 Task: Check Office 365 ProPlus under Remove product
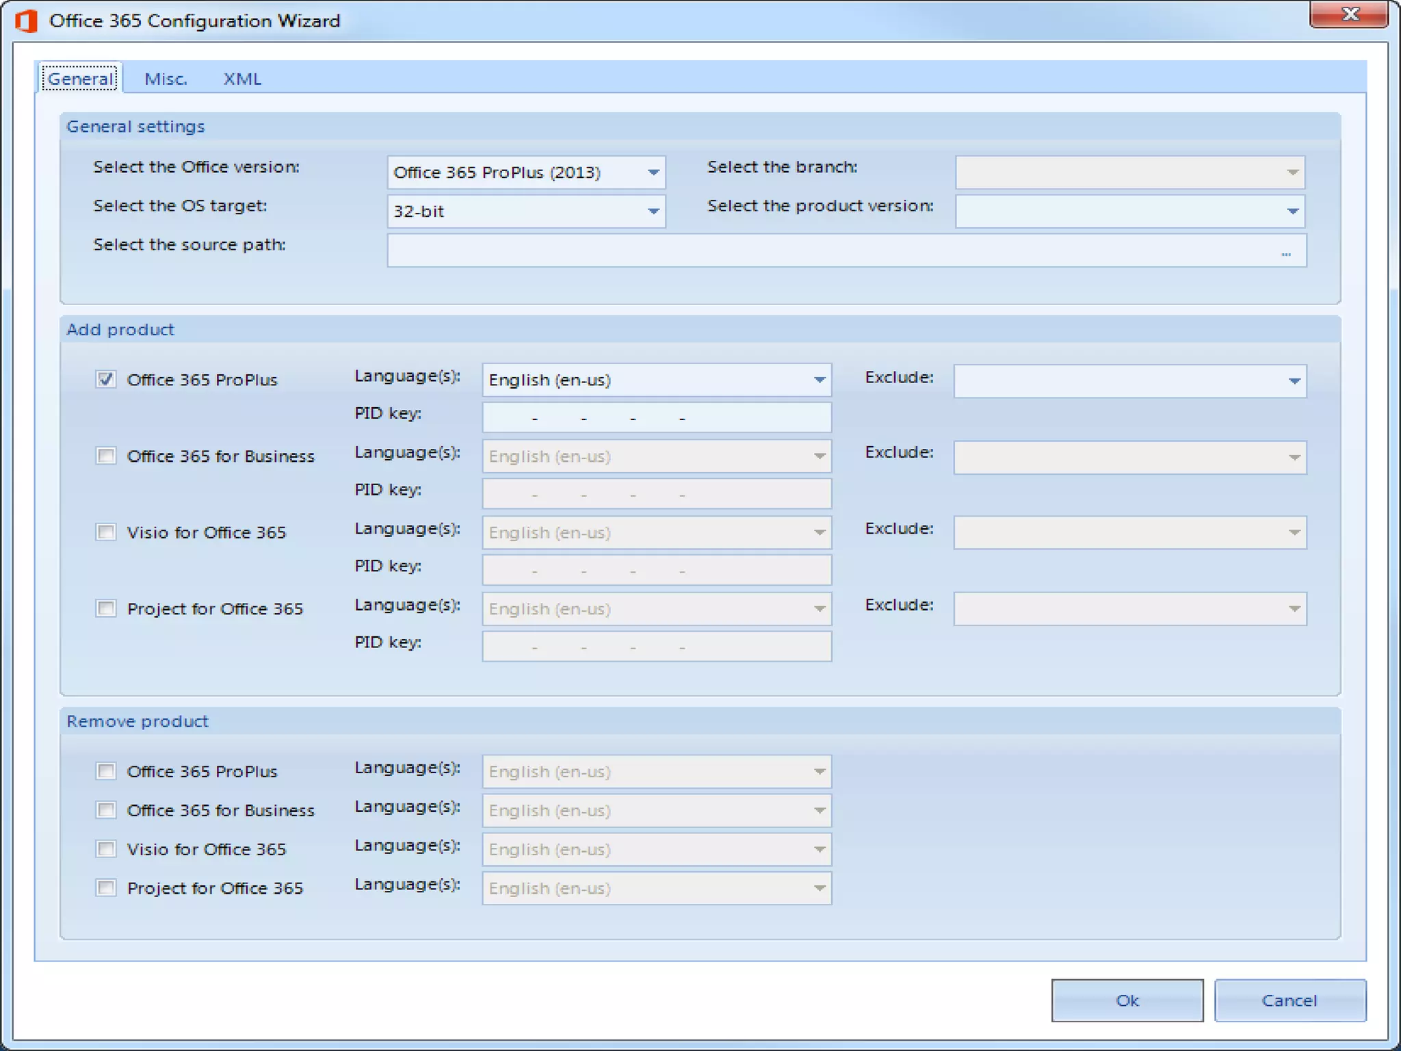[106, 771]
